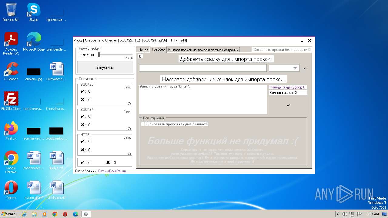Click SOCKS4 failed cross count
The image size is (388, 218).
click(85, 125)
